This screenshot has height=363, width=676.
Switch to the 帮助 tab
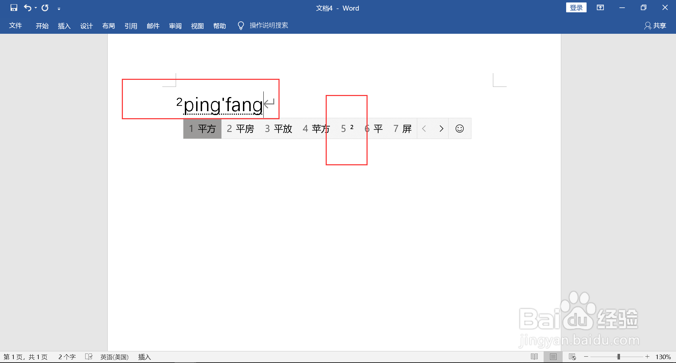click(219, 26)
